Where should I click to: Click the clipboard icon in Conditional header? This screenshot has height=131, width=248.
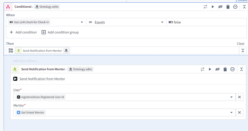click(228, 7)
